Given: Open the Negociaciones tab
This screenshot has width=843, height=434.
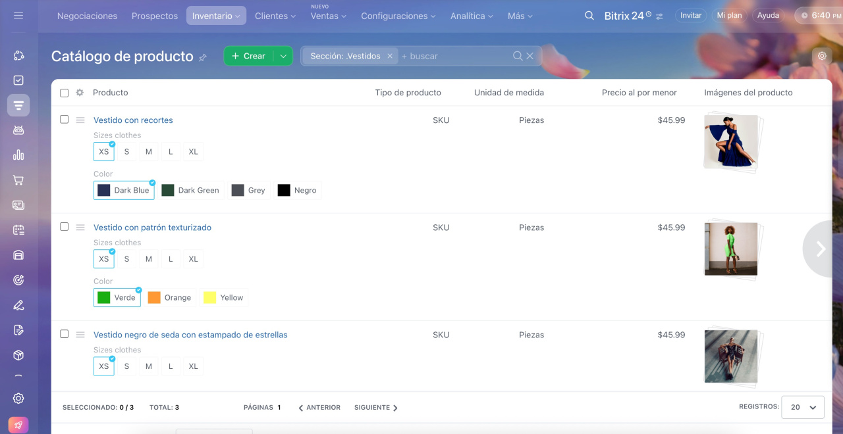Looking at the screenshot, I should tap(87, 16).
